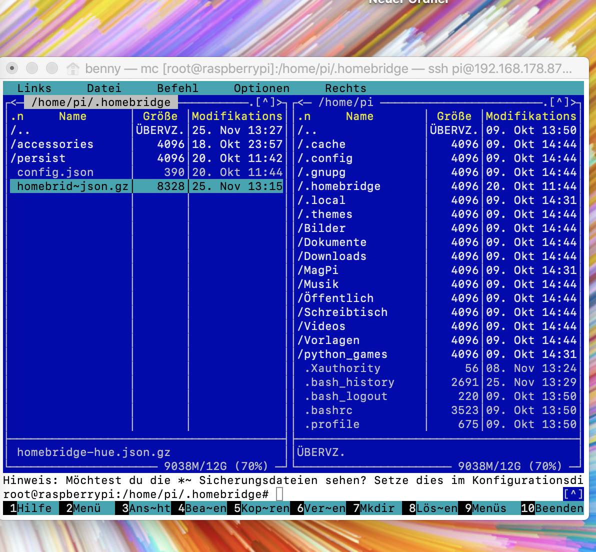Open the Links menu
Screen dimensions: 596x552
click(x=34, y=88)
